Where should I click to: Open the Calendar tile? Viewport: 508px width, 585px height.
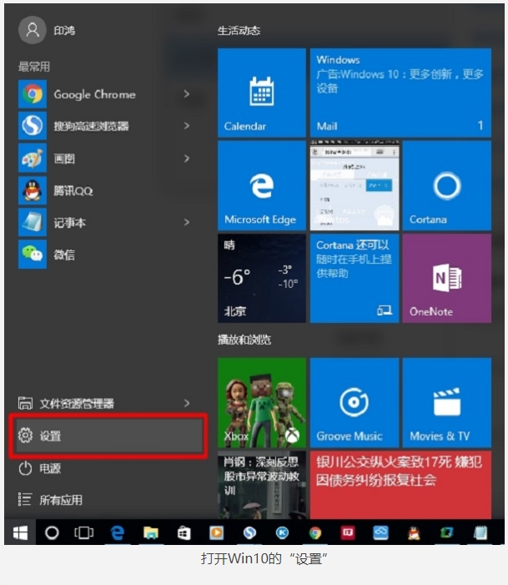262,93
